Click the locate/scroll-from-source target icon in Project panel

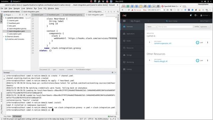[x=20, y=15]
